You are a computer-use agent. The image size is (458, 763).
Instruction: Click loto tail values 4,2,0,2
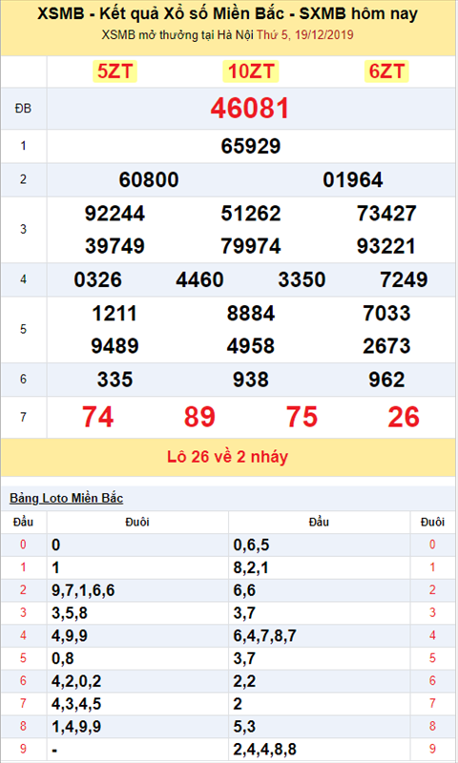(76, 681)
